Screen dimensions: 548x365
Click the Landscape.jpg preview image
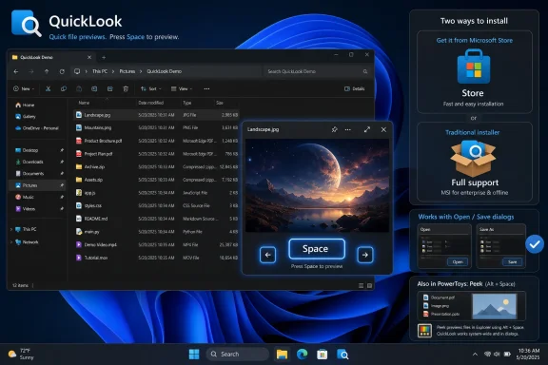[317, 185]
